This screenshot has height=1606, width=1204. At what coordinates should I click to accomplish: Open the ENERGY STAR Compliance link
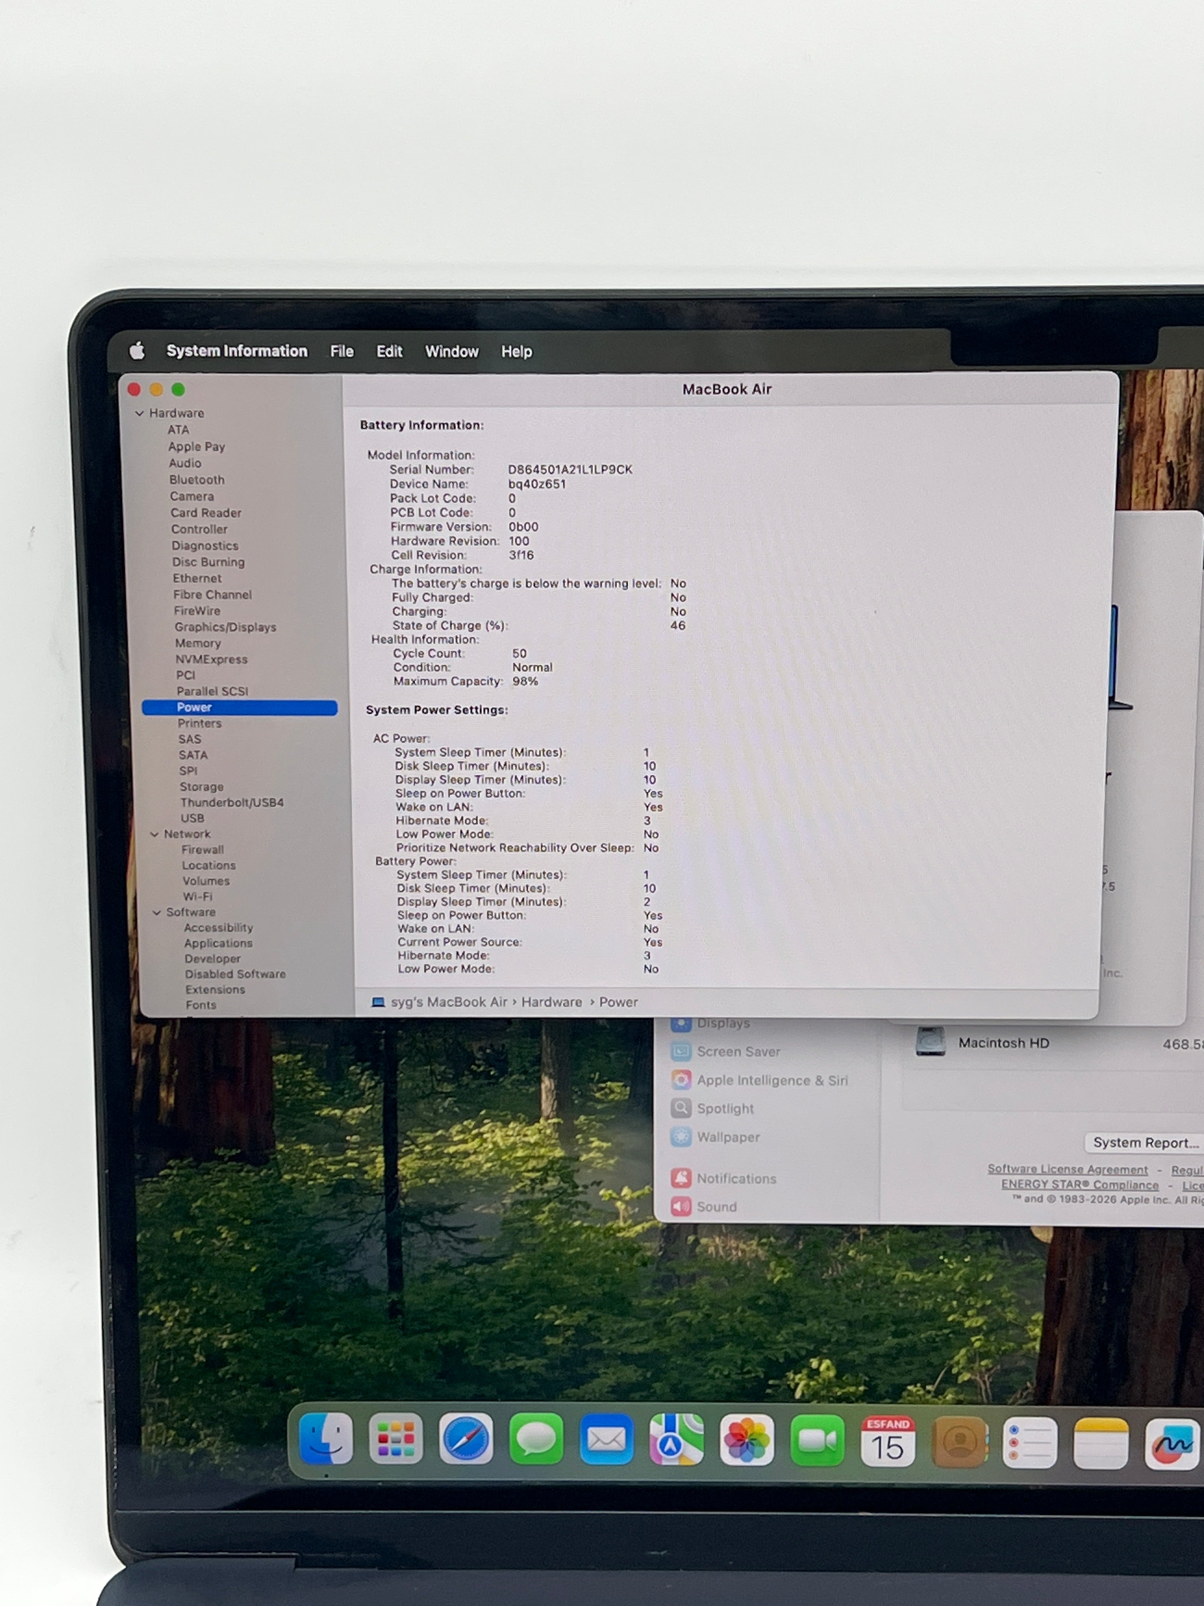[1080, 1185]
